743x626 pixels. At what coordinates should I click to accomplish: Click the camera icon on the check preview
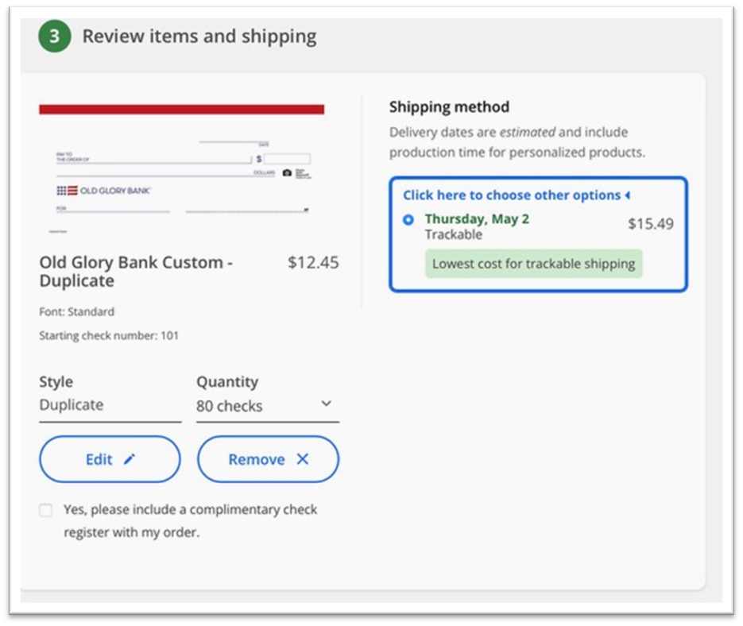[287, 174]
